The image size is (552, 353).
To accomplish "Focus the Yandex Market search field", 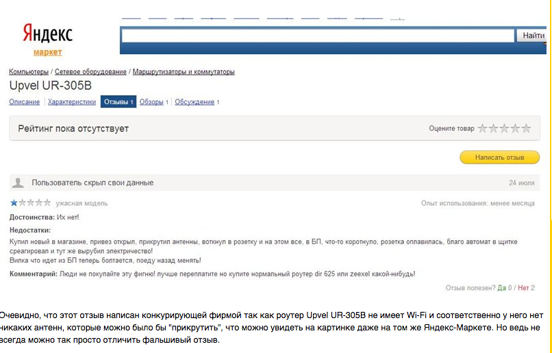I will point(318,36).
